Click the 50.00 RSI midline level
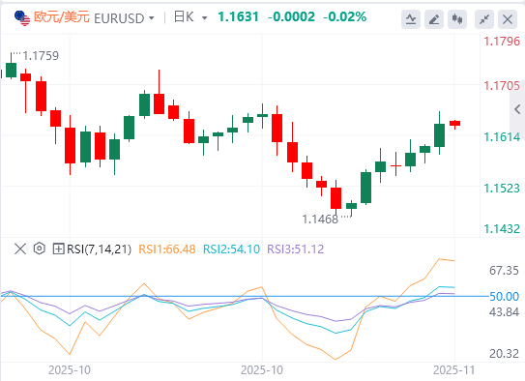525x381 pixels. [x=504, y=296]
